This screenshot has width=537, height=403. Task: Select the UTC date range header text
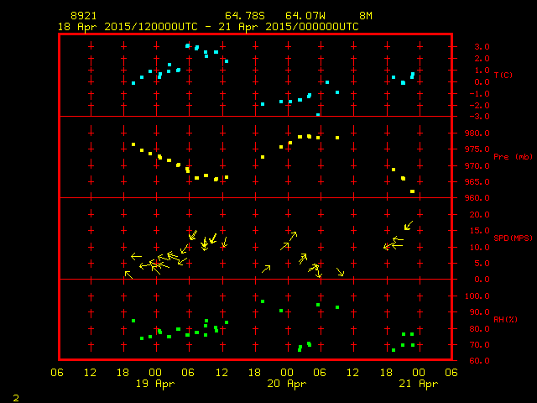(x=208, y=27)
